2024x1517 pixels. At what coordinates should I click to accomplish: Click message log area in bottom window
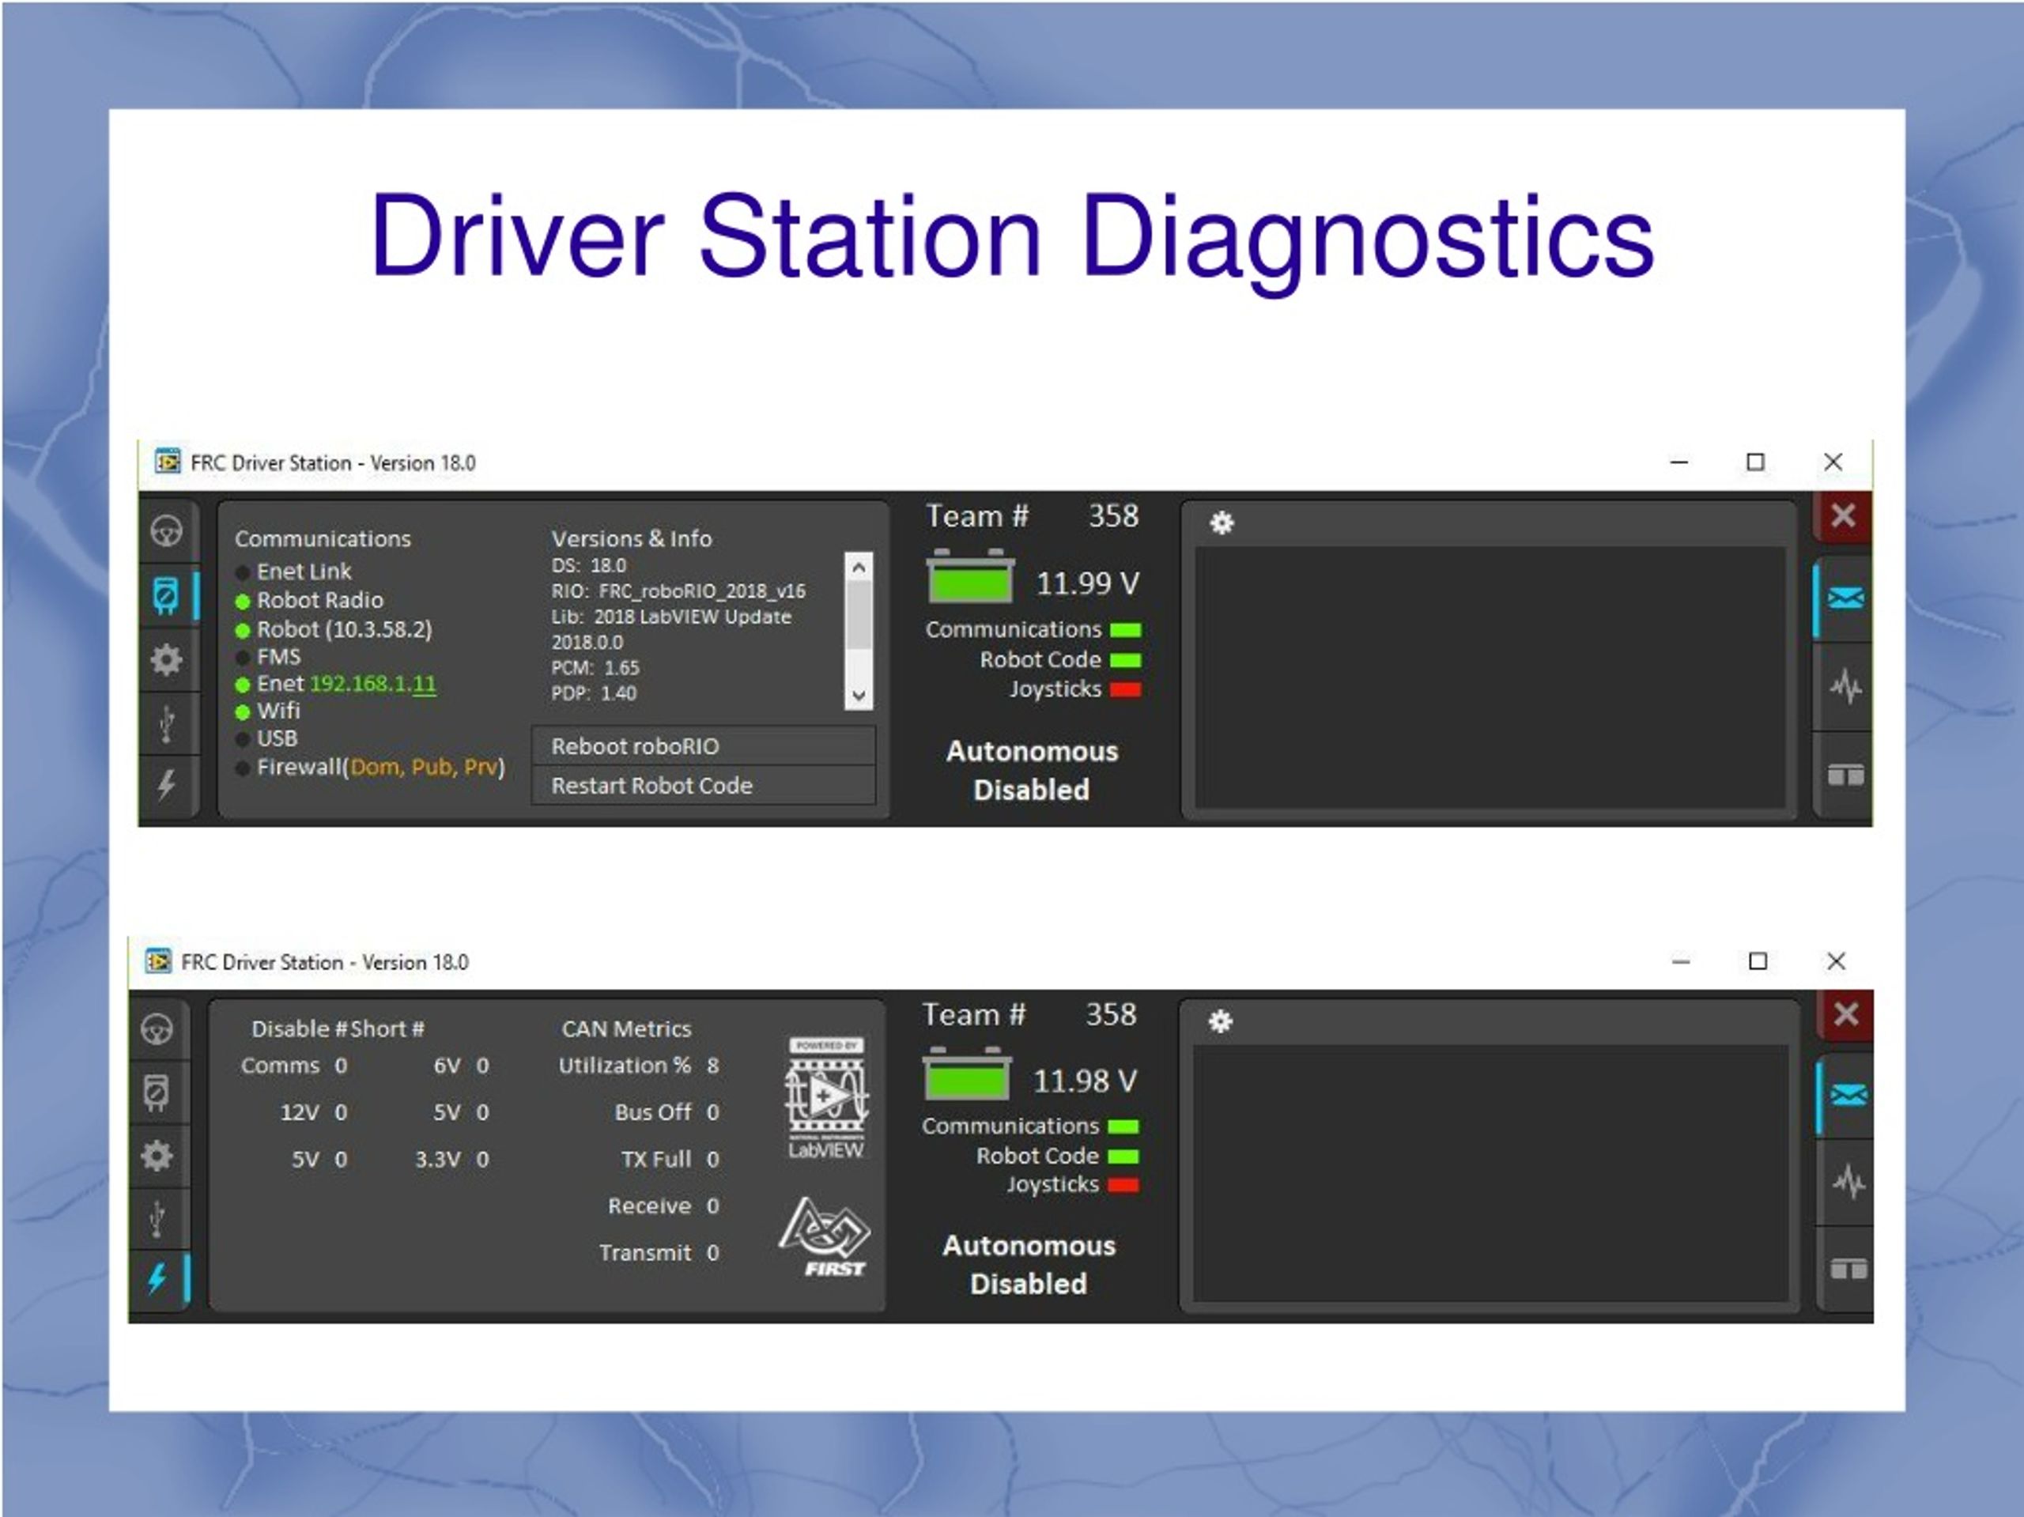click(x=1491, y=1173)
